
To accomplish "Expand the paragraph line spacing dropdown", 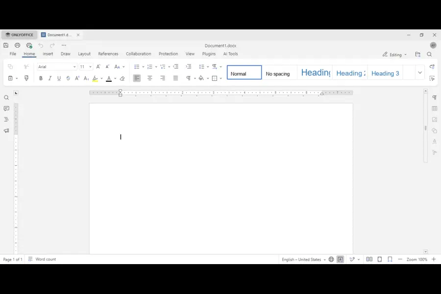I will (208, 67).
